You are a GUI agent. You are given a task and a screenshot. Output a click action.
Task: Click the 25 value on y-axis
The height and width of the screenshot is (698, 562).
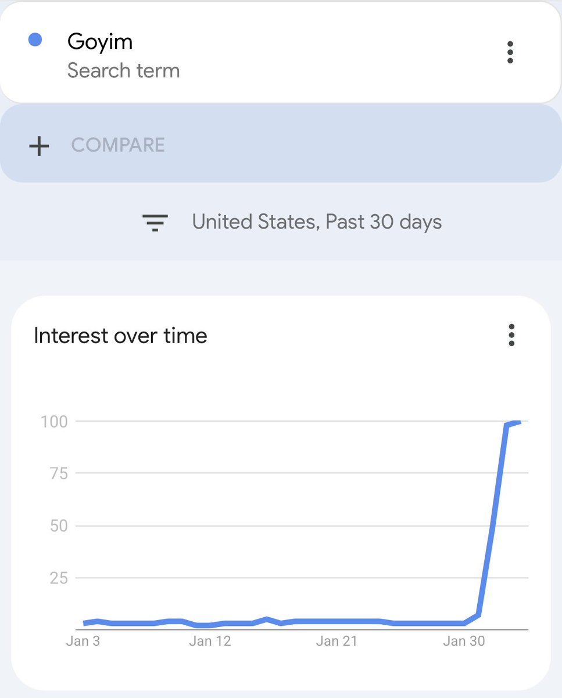58,578
